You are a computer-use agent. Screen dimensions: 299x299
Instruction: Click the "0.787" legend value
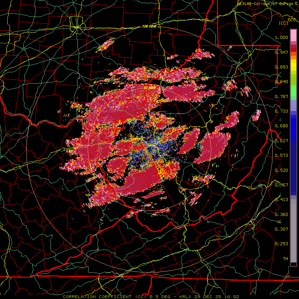pyautogui.click(x=281, y=96)
